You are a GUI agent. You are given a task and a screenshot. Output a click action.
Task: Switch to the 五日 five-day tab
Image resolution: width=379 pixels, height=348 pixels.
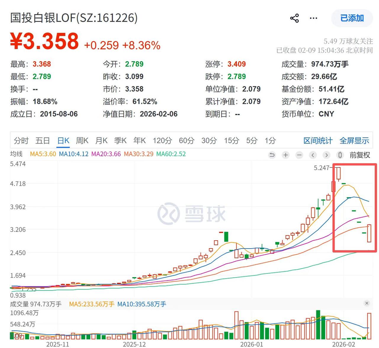point(43,141)
